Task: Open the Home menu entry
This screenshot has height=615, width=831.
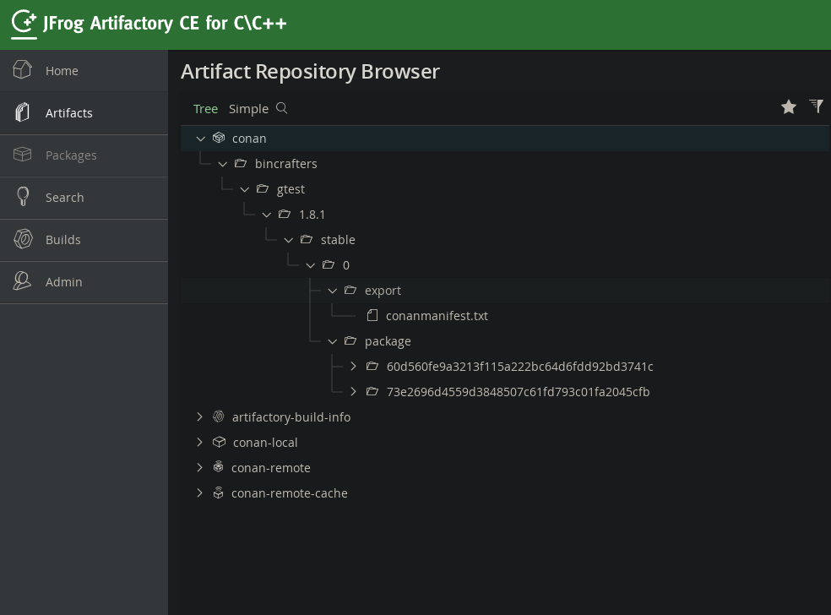Action: 62,70
